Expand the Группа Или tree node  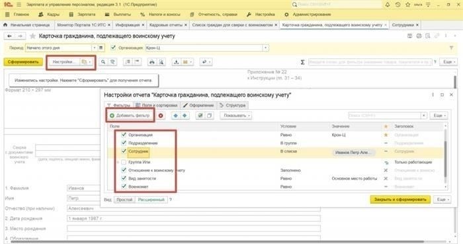click(x=118, y=162)
